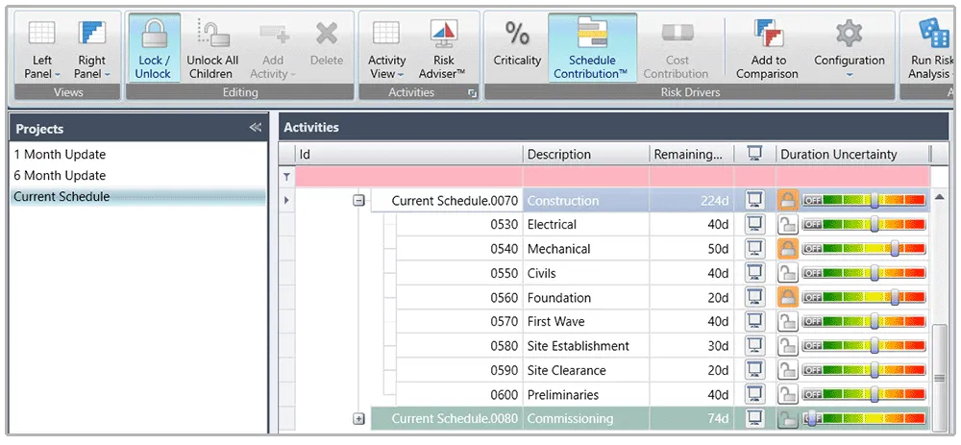Click Unlock All Children
Viewport: 961px width, 445px height.
[212, 50]
